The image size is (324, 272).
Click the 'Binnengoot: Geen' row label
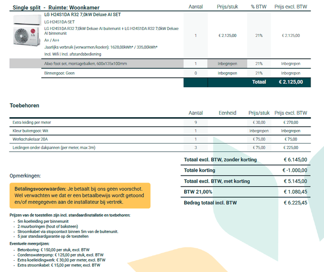59,73
